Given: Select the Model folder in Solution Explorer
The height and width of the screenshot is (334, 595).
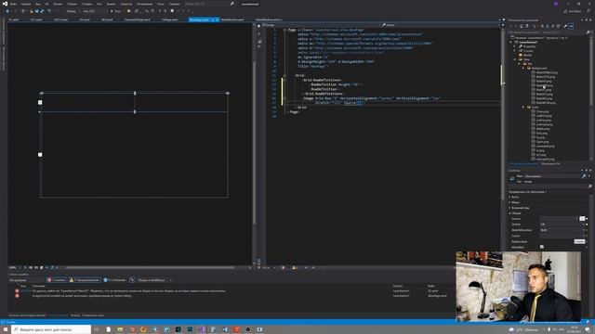Looking at the screenshot, I should [527, 55].
